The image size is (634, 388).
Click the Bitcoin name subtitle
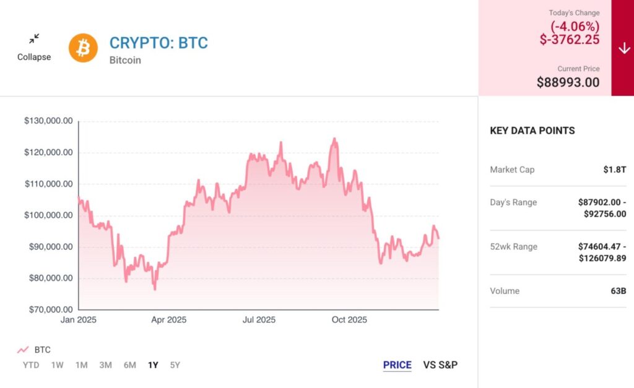(x=125, y=60)
